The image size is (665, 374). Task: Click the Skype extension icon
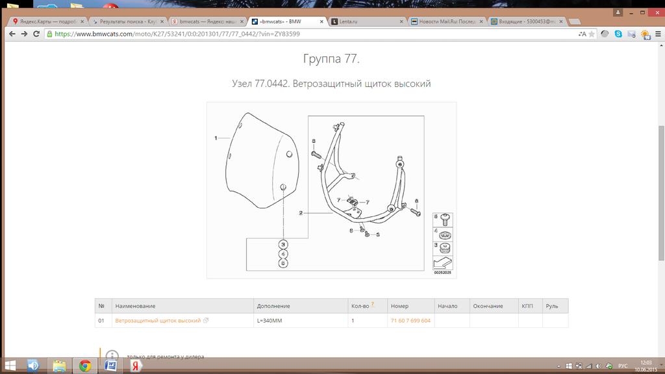618,34
